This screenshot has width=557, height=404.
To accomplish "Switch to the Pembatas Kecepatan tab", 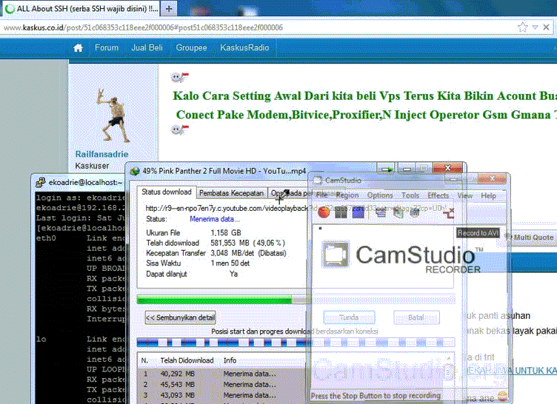I will (x=231, y=193).
